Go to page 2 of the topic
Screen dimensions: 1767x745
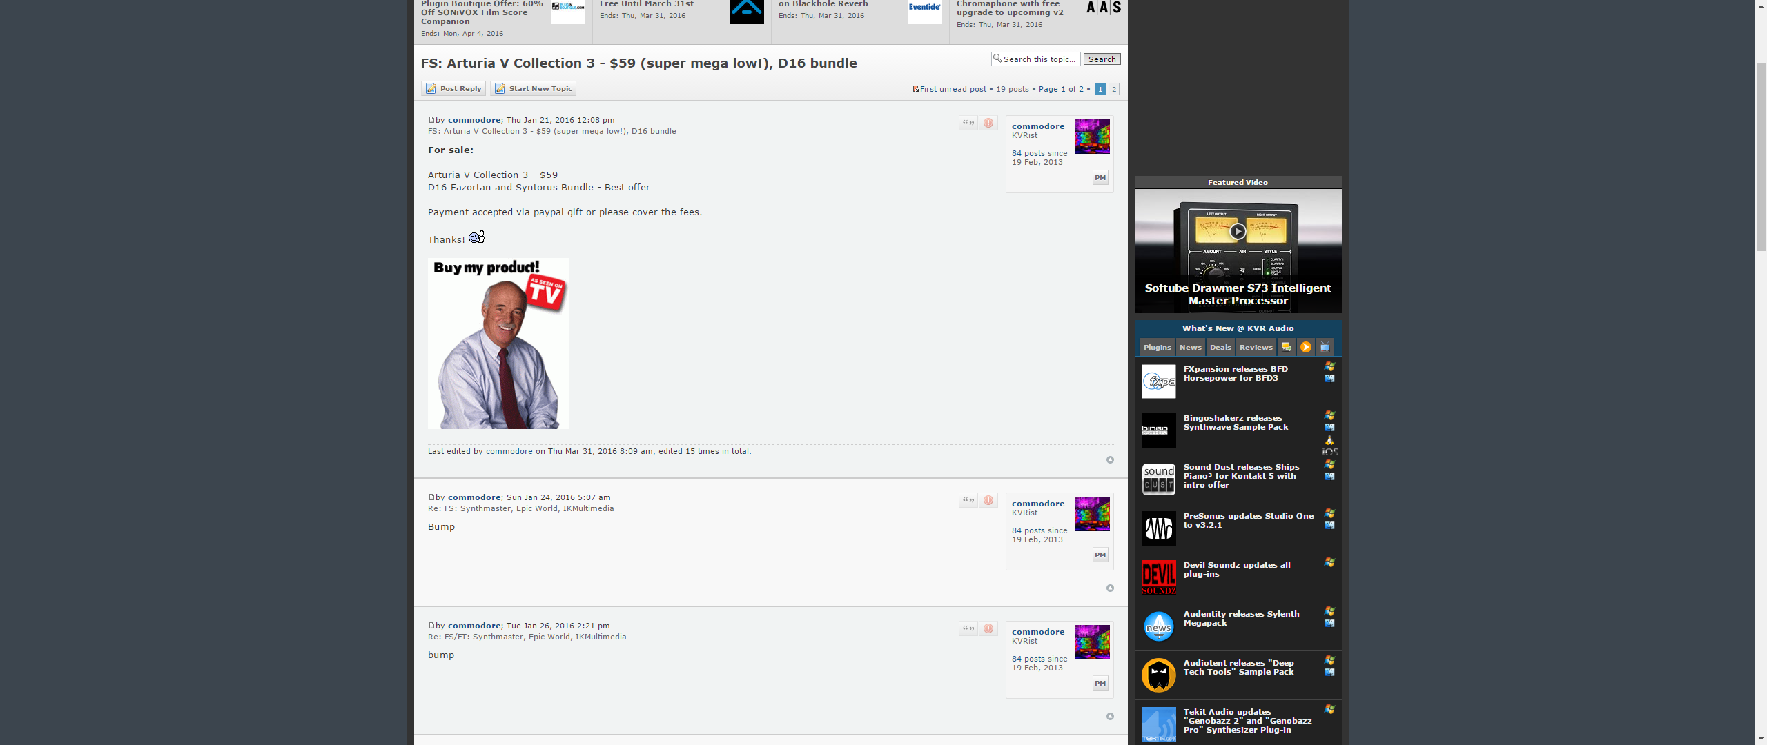point(1113,89)
